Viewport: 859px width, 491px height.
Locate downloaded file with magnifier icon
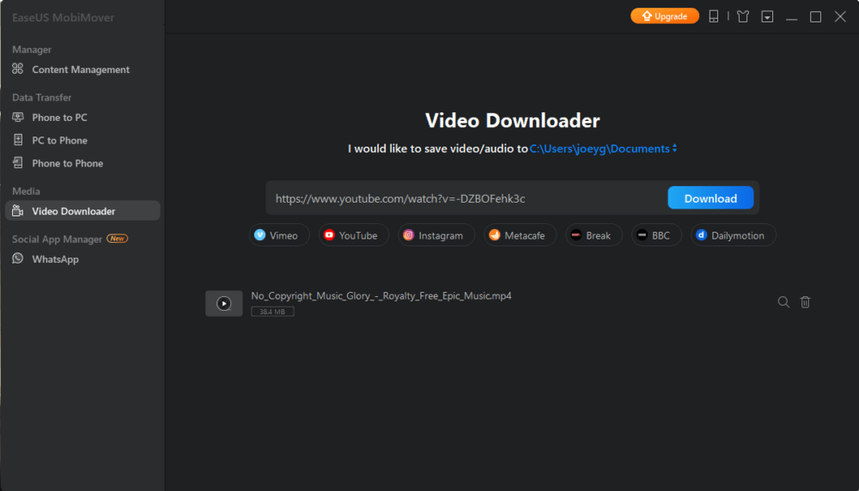click(783, 302)
